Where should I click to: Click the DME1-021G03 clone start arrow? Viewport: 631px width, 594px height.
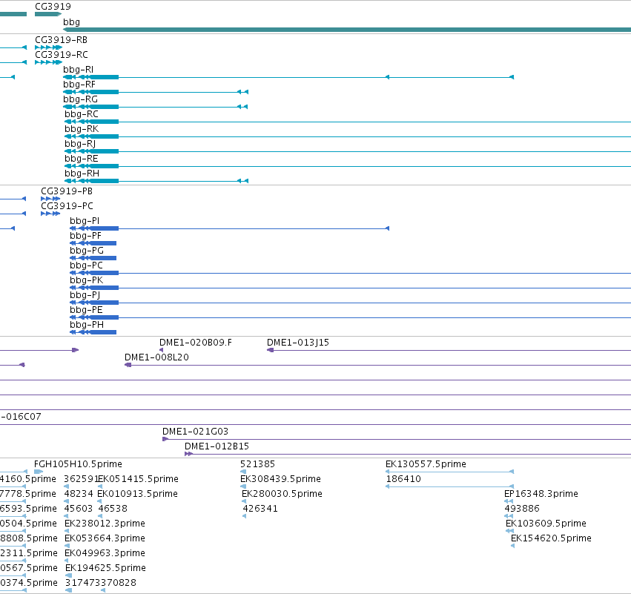tap(165, 439)
